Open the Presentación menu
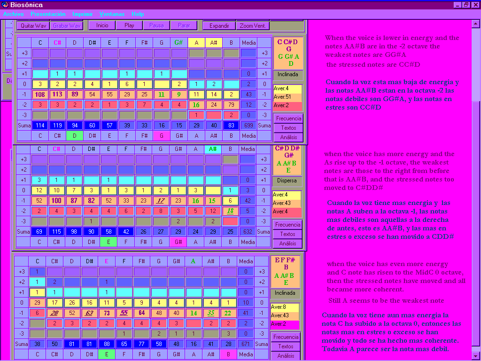The image size is (481, 361). coord(48,14)
